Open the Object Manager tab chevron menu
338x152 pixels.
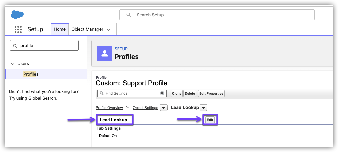[108, 29]
